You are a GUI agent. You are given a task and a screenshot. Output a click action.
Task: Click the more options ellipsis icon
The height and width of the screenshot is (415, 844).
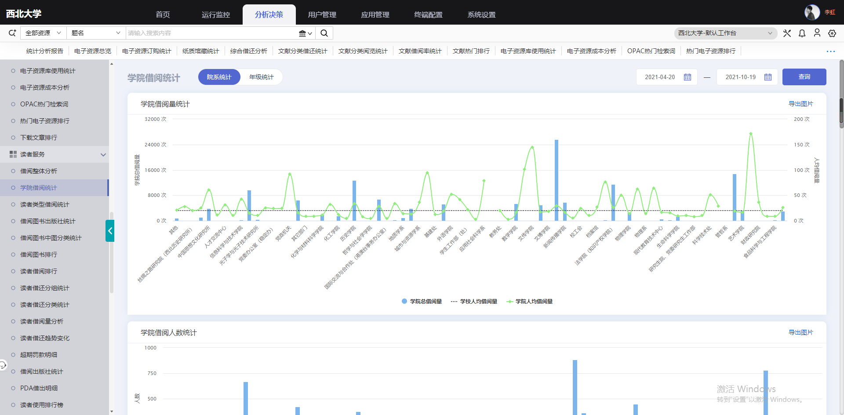coord(830,51)
